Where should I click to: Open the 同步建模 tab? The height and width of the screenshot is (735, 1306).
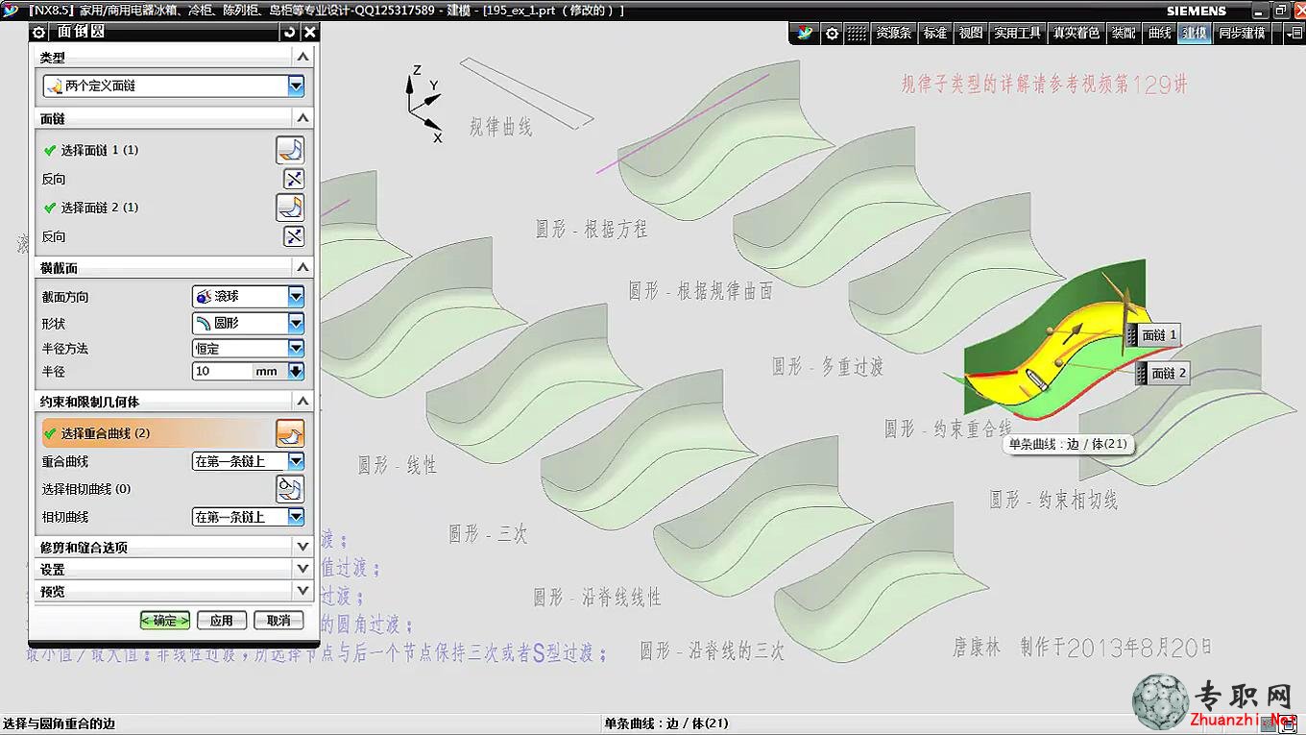coord(1242,33)
